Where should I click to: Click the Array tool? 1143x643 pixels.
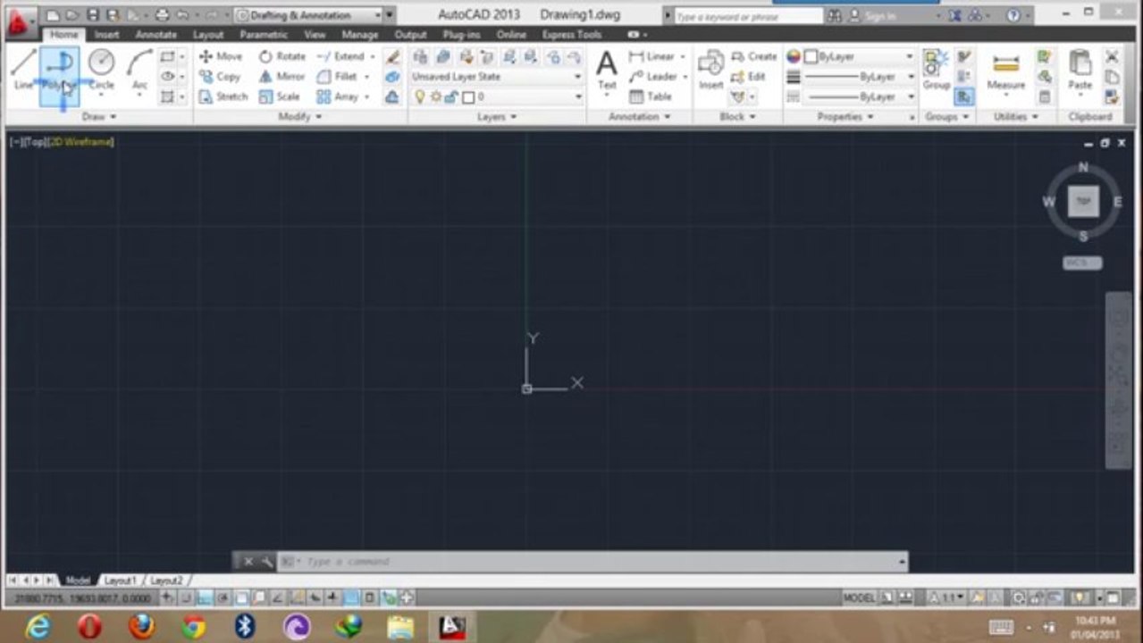tap(337, 96)
